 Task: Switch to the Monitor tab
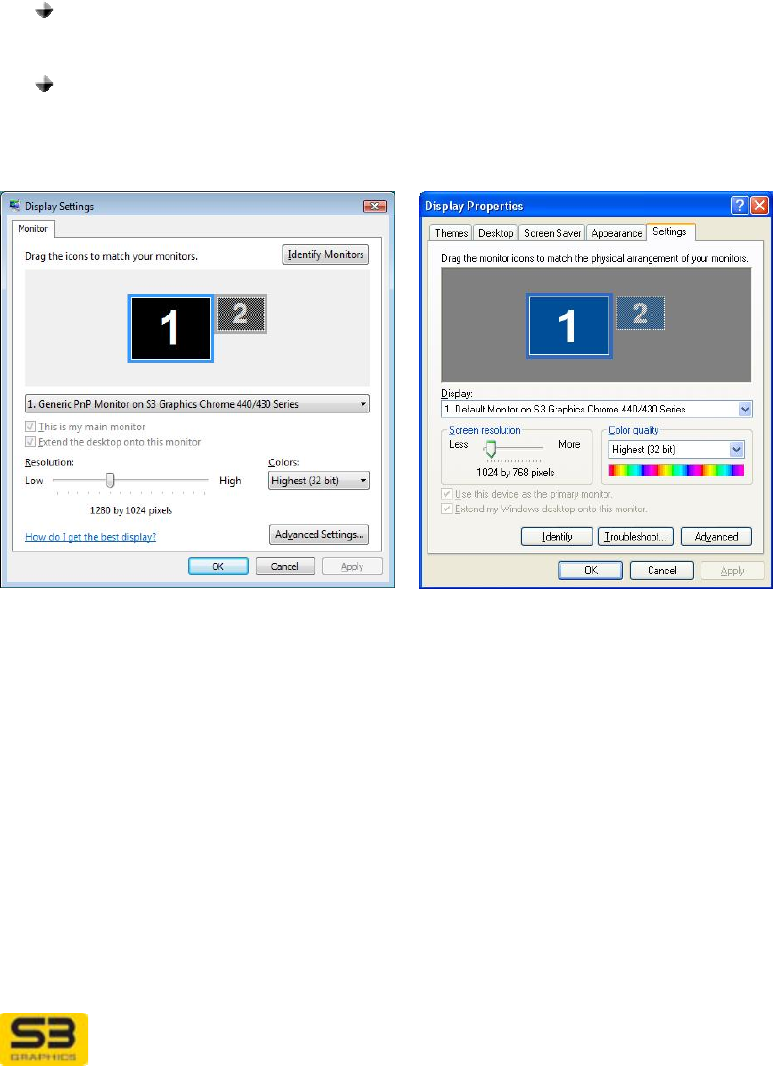coord(32,229)
